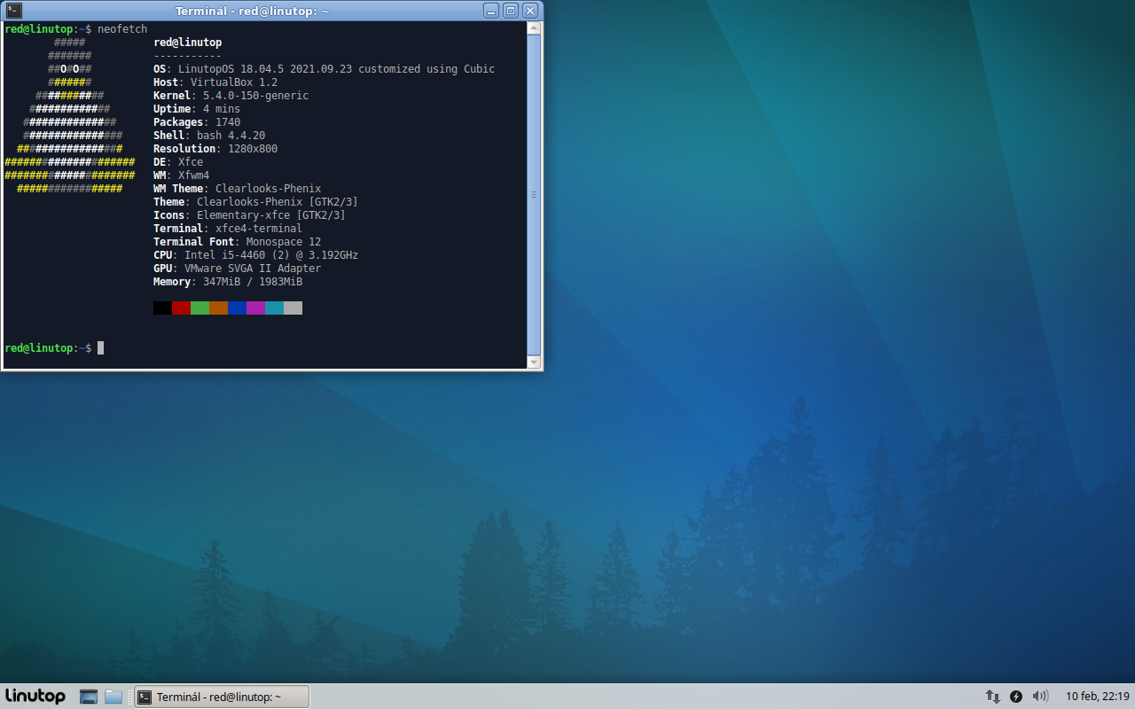
Task: Click the green color block in neofetch
Action: pos(200,308)
